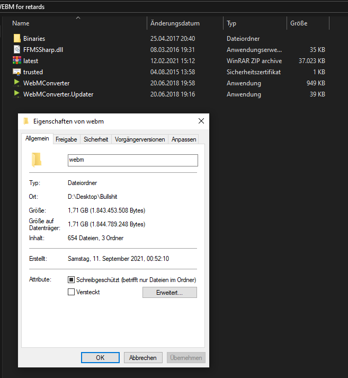348x378 pixels.
Task: Click the size value 949 KB
Action: tap(316, 83)
